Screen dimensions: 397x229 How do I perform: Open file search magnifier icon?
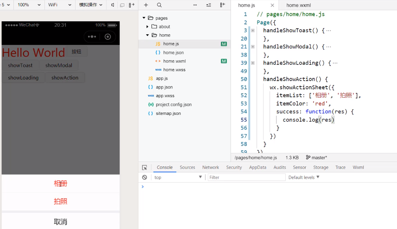159,5
